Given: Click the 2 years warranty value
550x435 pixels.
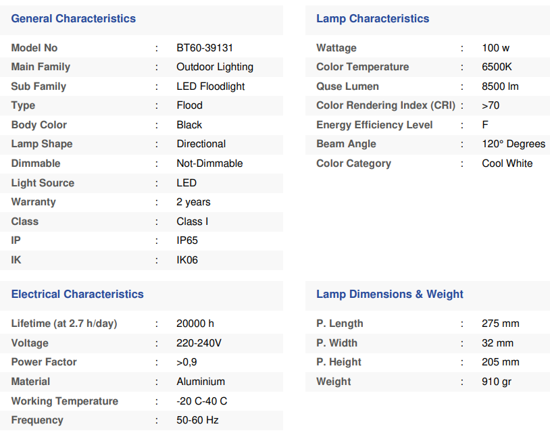Looking at the screenshot, I should point(193,202).
